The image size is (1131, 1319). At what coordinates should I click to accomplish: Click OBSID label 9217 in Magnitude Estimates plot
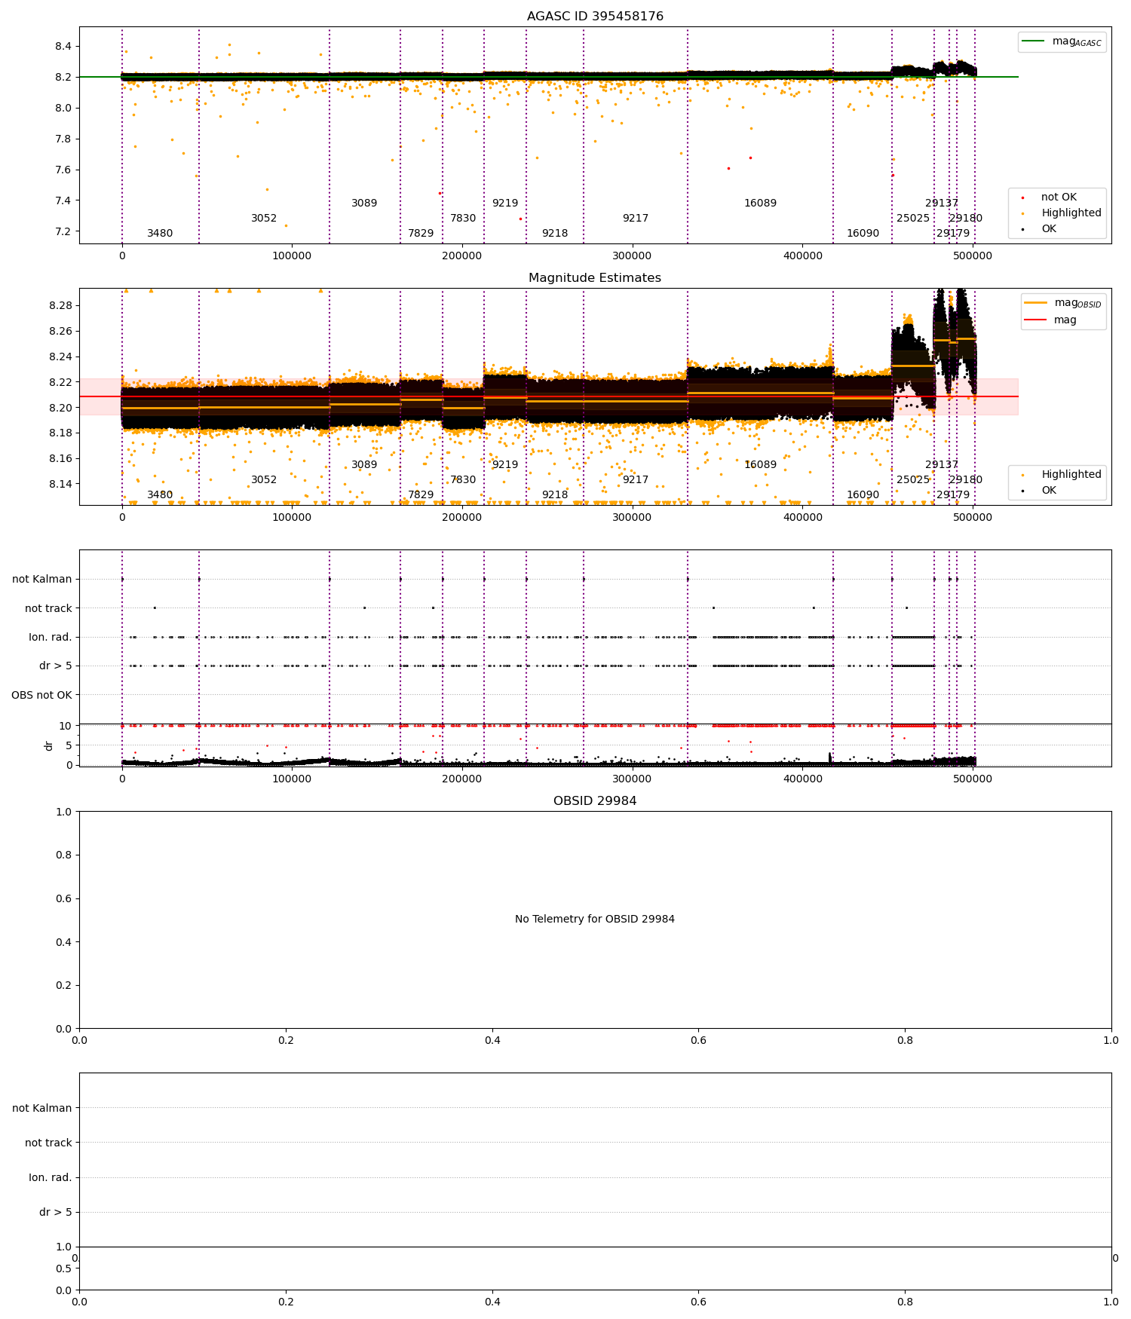(x=636, y=480)
